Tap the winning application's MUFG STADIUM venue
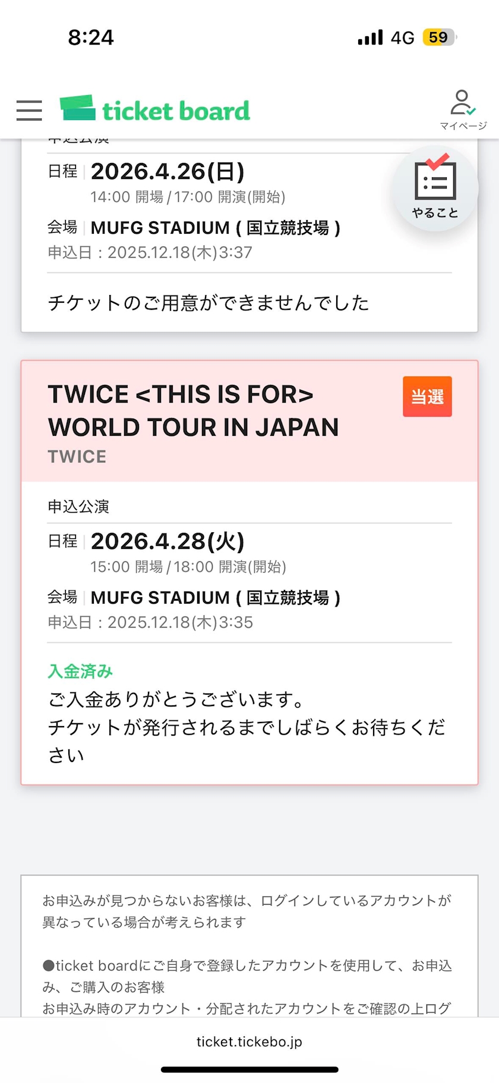This screenshot has height=1083, width=499. (215, 597)
